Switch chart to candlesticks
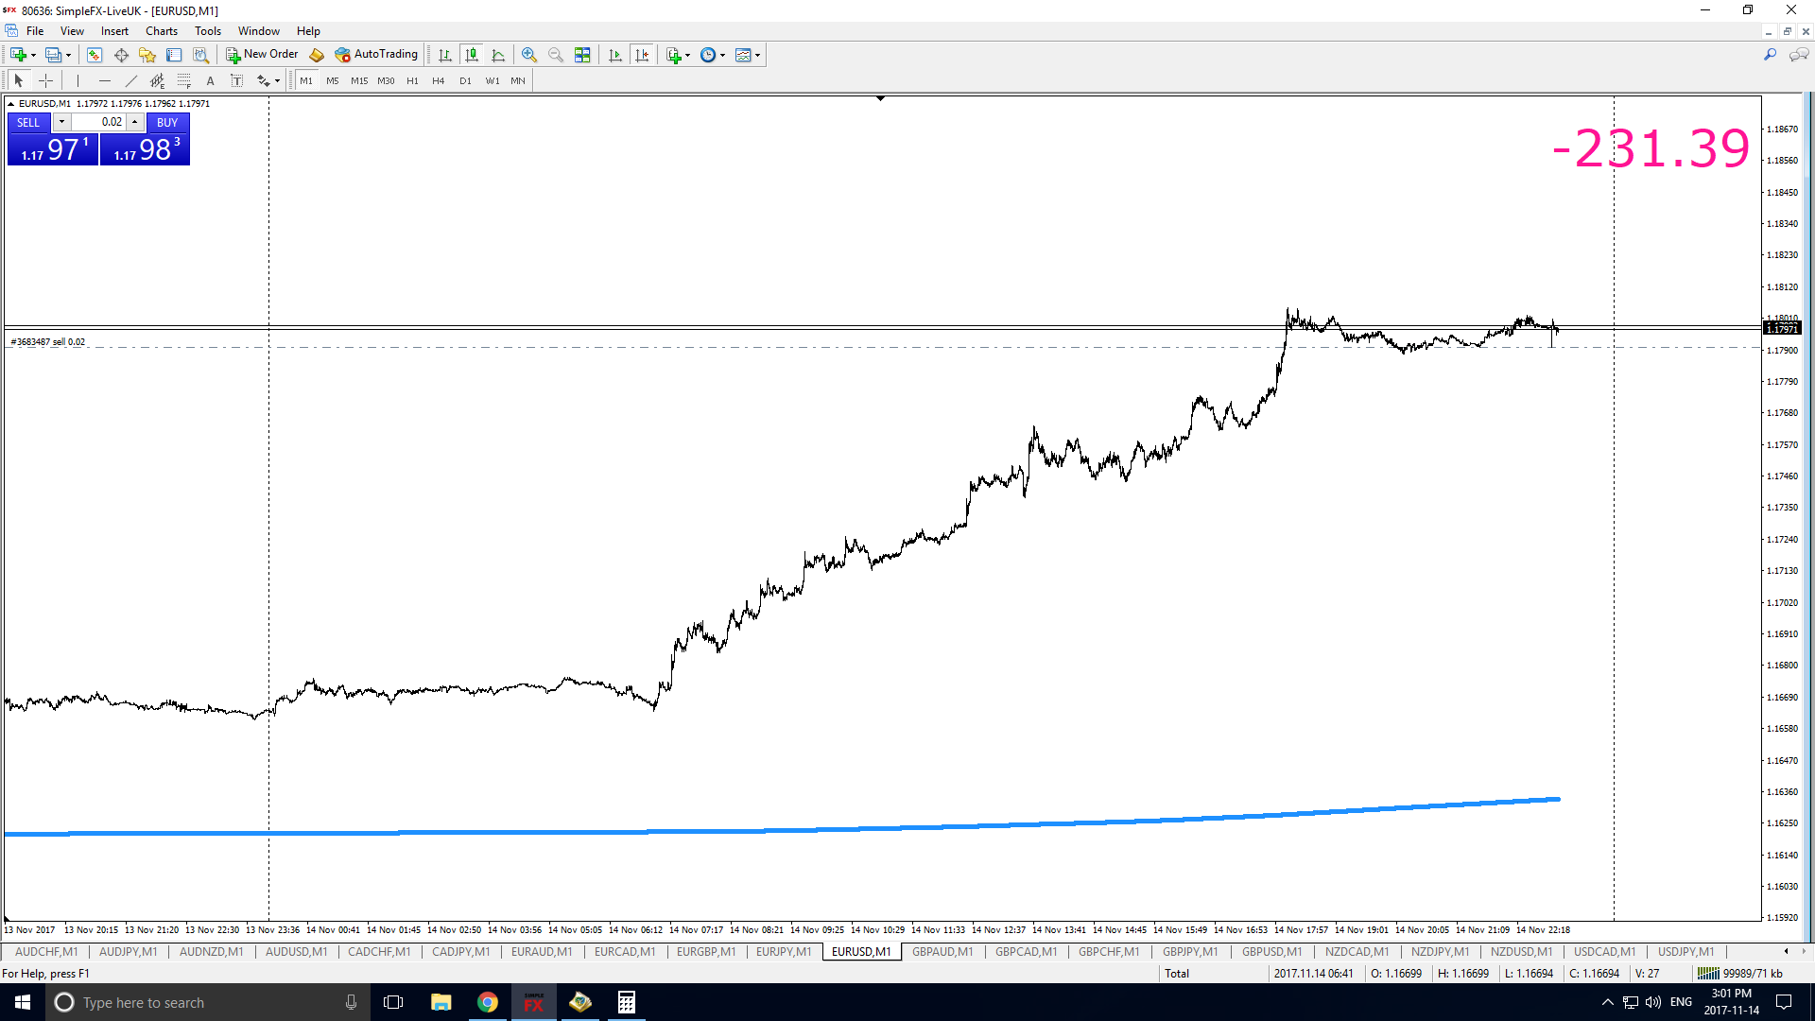 pos(472,55)
